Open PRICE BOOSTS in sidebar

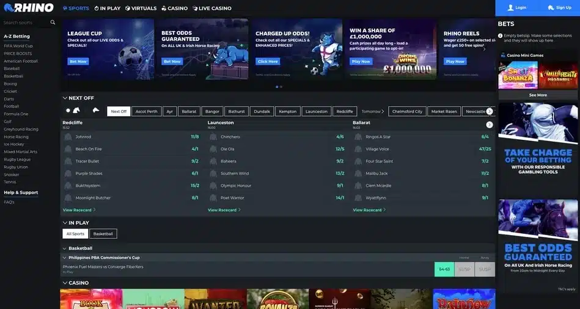pos(18,54)
